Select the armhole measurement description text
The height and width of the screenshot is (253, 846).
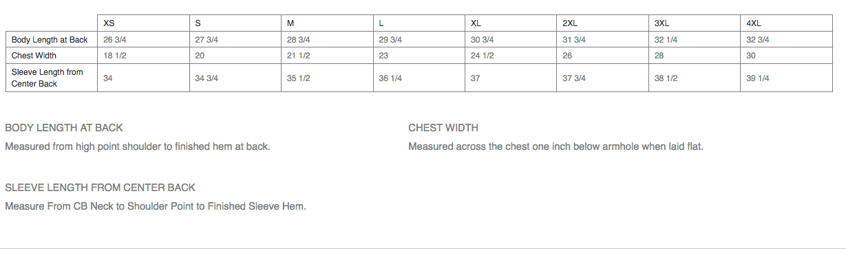click(556, 146)
